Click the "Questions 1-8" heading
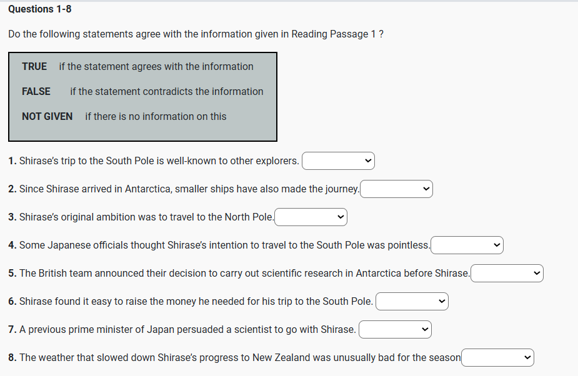 coord(40,9)
